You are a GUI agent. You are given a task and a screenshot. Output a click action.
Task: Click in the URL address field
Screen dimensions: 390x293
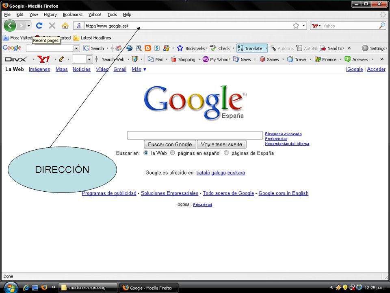(188, 26)
